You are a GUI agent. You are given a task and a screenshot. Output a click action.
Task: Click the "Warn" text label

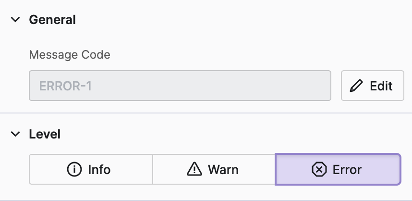[223, 169]
